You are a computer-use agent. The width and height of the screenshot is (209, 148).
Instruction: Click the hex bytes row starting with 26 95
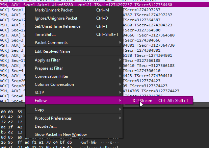point(60,142)
